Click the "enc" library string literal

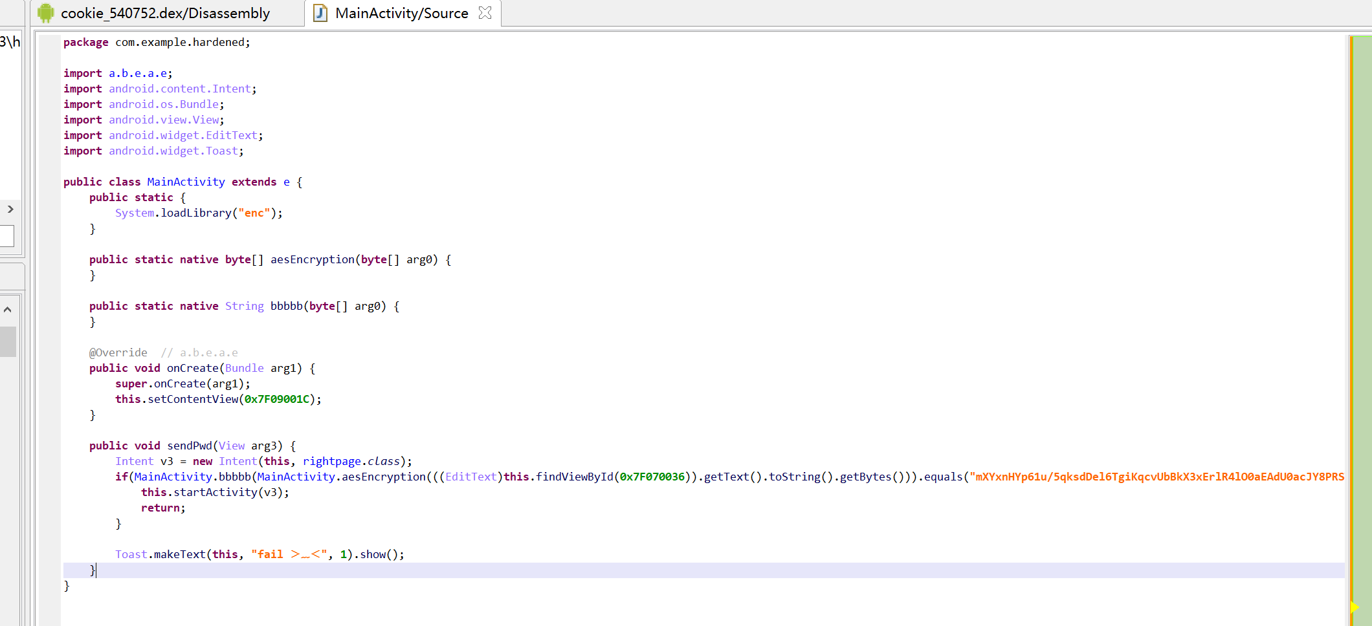click(254, 213)
